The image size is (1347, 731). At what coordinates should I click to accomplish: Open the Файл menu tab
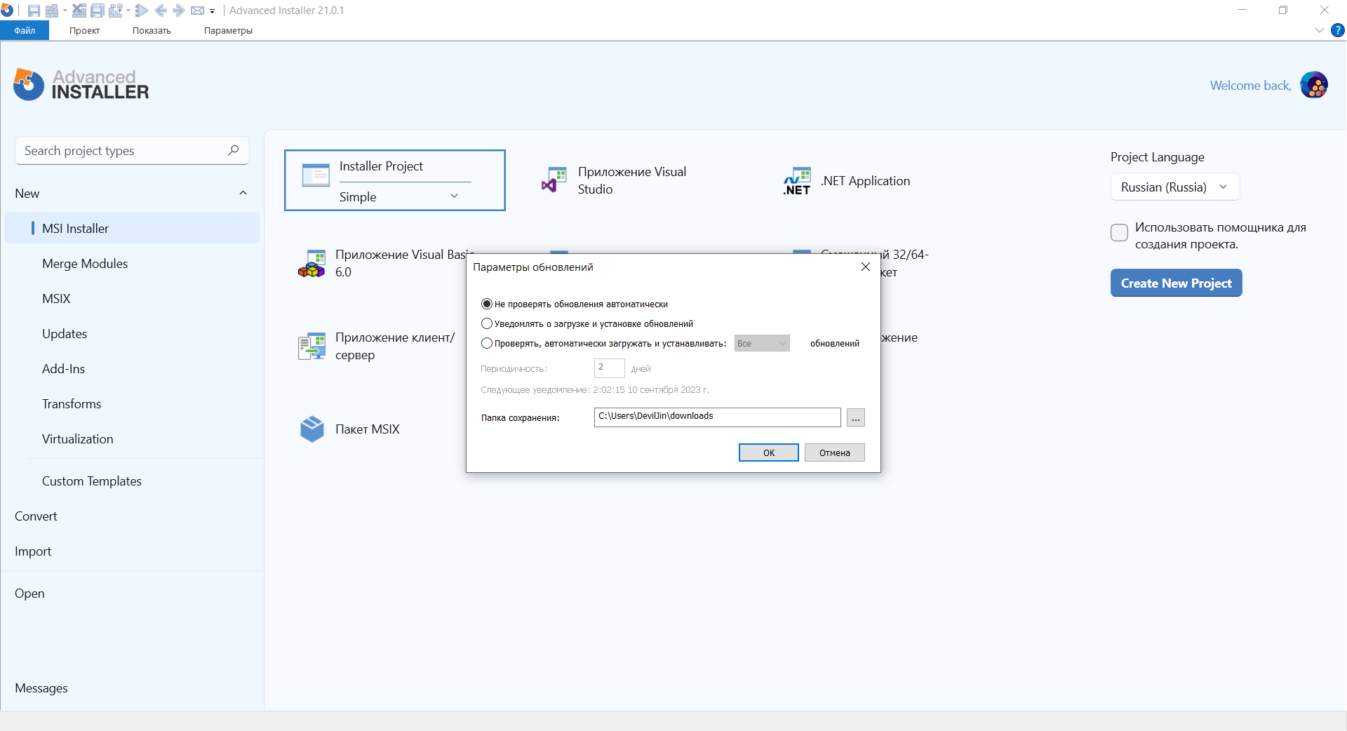25,30
